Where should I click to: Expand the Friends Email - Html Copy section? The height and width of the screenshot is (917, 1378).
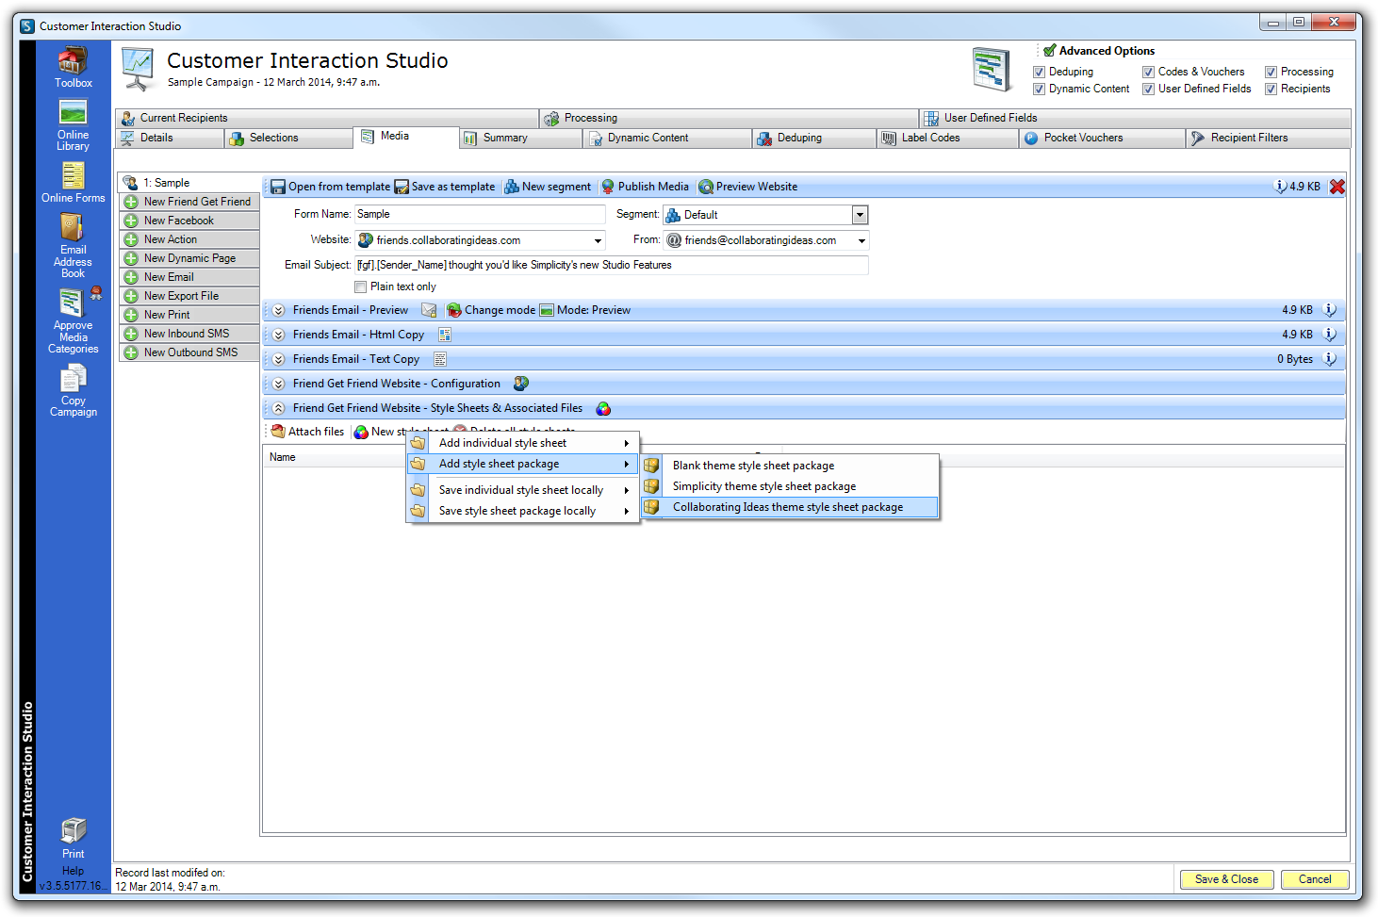tap(279, 335)
